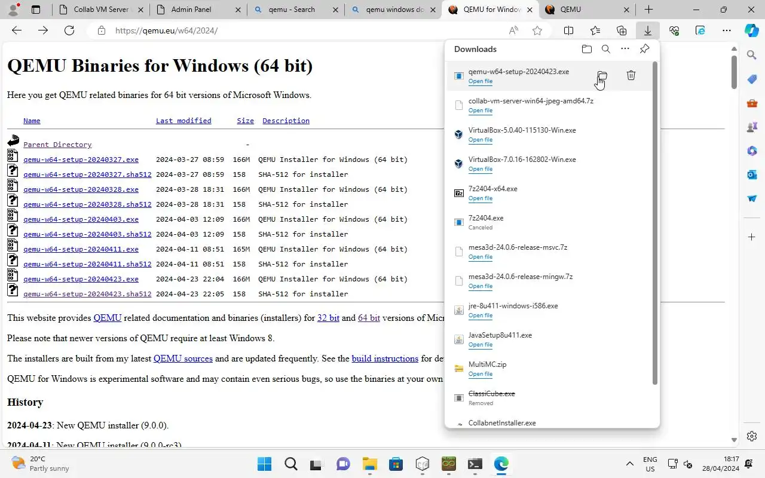Screen dimensions: 765x478
Task: Open the weather widget
Action: click(x=41, y=464)
